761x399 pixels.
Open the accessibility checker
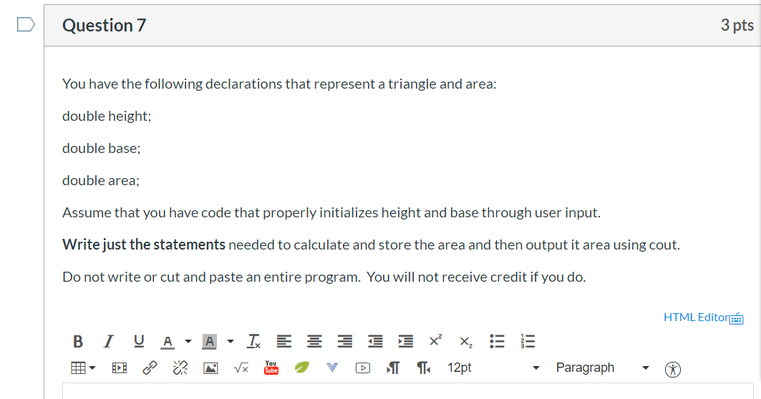click(x=673, y=370)
